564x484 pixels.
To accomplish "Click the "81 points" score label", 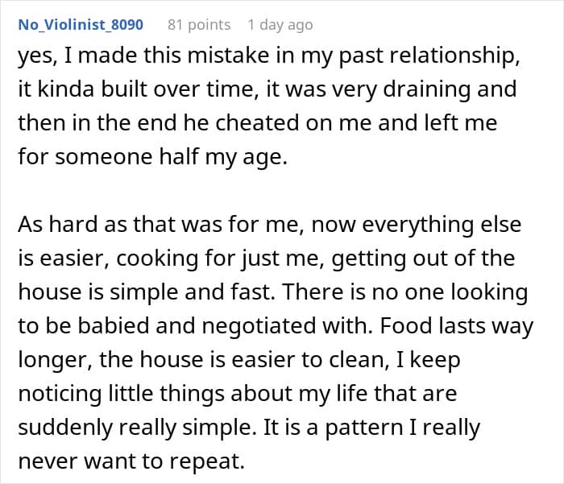I will pos(199,25).
